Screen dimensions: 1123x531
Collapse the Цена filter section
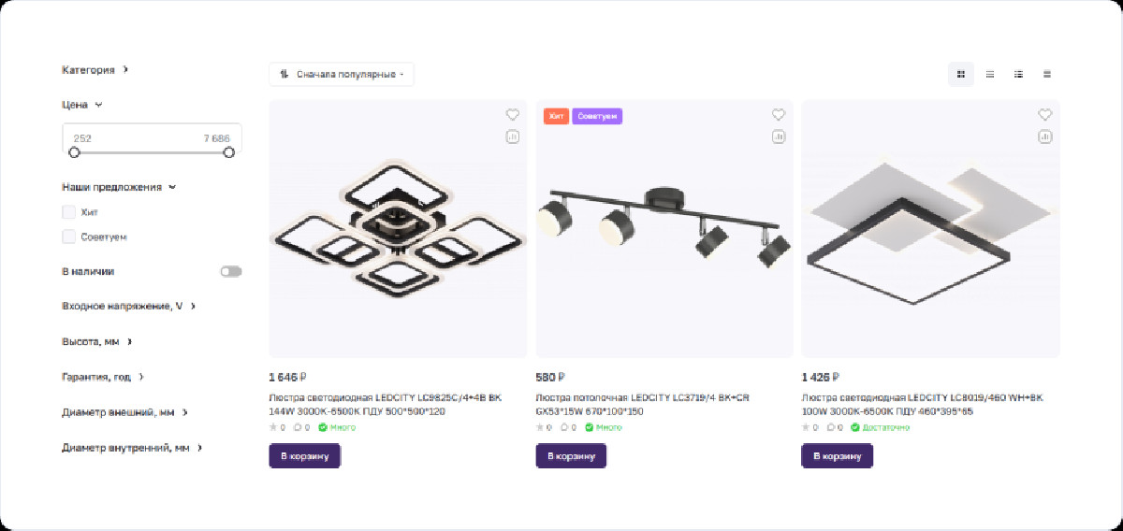[82, 105]
